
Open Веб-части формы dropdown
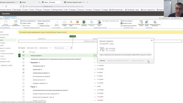[127, 21]
